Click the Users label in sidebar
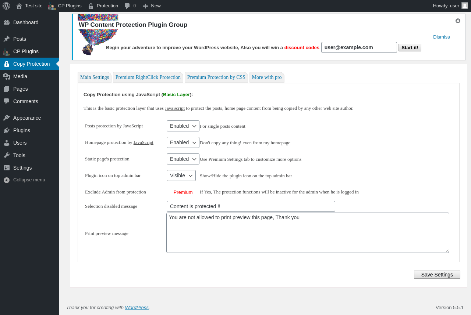The image size is (471, 315). [x=20, y=143]
